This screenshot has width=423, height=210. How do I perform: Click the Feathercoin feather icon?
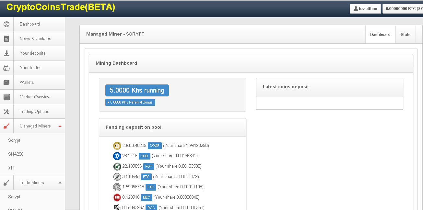coord(117,177)
